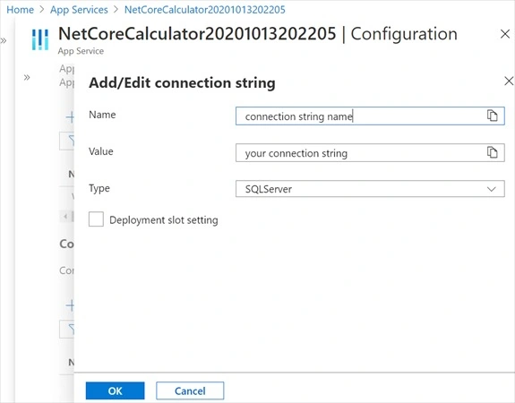Focus the Value input field

pyautogui.click(x=370, y=153)
